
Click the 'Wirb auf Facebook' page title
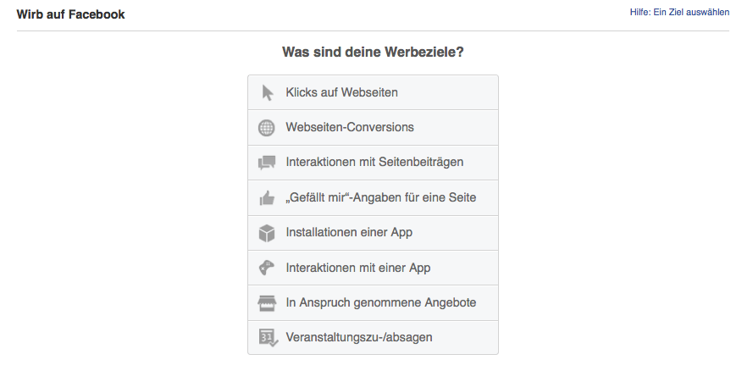70,14
